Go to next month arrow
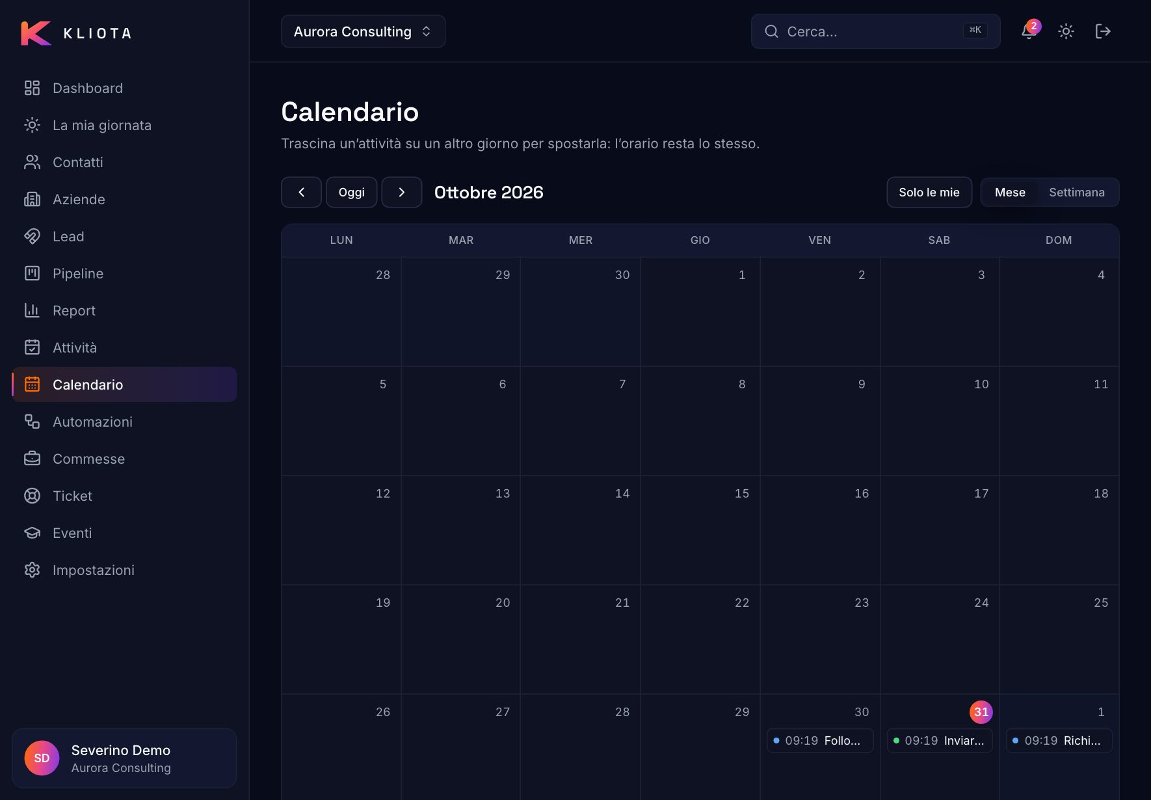Image resolution: width=1151 pixels, height=800 pixels. coord(402,193)
